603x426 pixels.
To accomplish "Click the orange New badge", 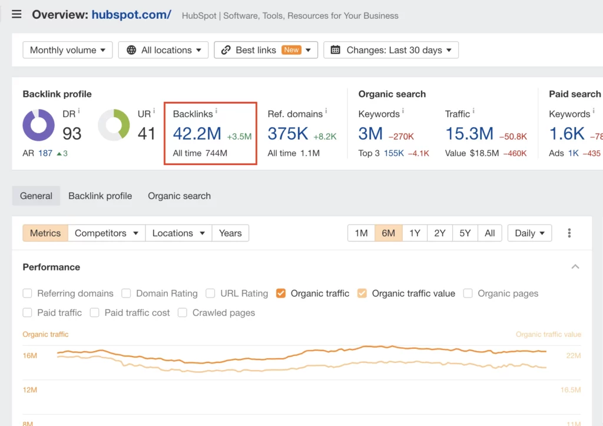I will click(x=291, y=50).
